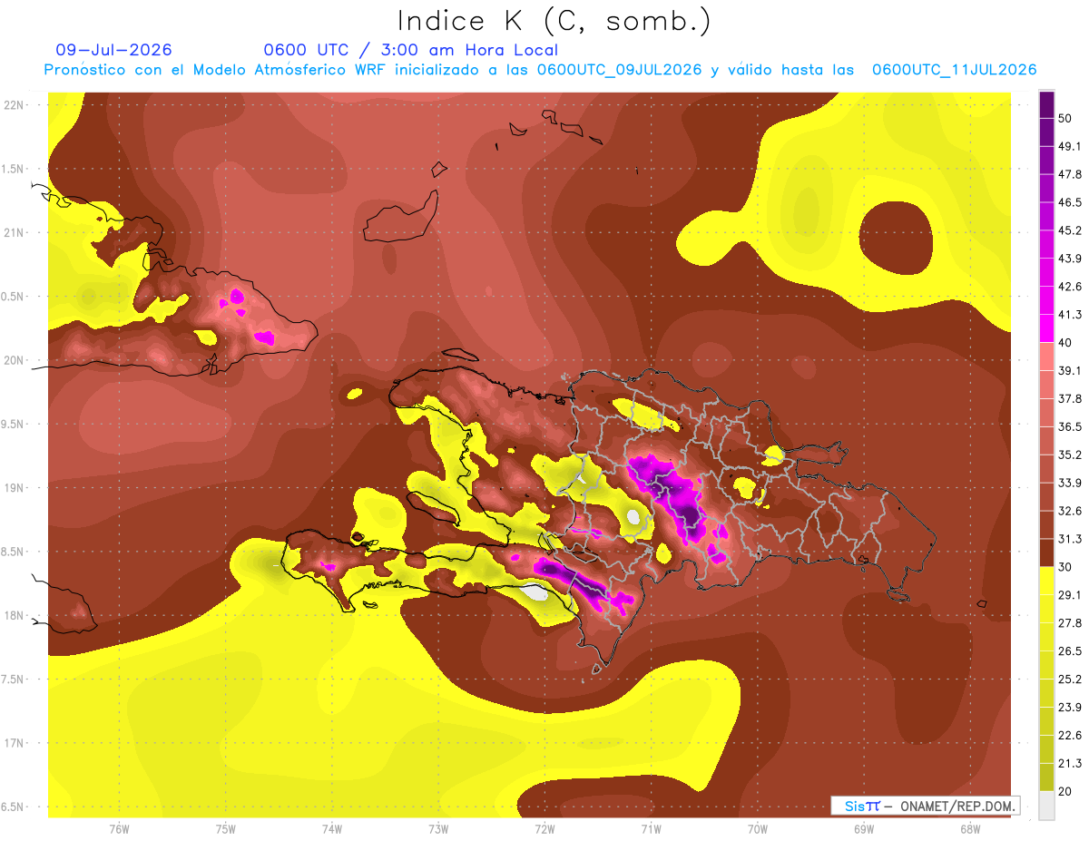Click the color scale value "37.8"
The image size is (1089, 841).
[1070, 399]
